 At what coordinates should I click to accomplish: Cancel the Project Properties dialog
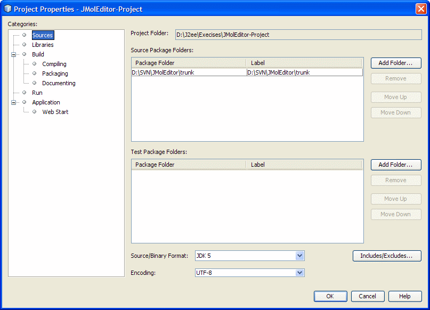(368, 296)
